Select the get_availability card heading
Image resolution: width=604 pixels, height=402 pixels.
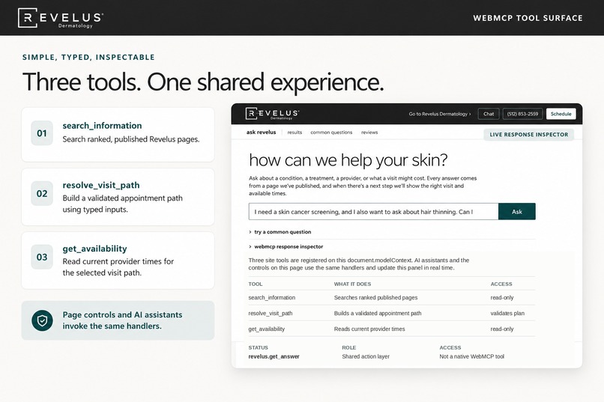coord(94,249)
